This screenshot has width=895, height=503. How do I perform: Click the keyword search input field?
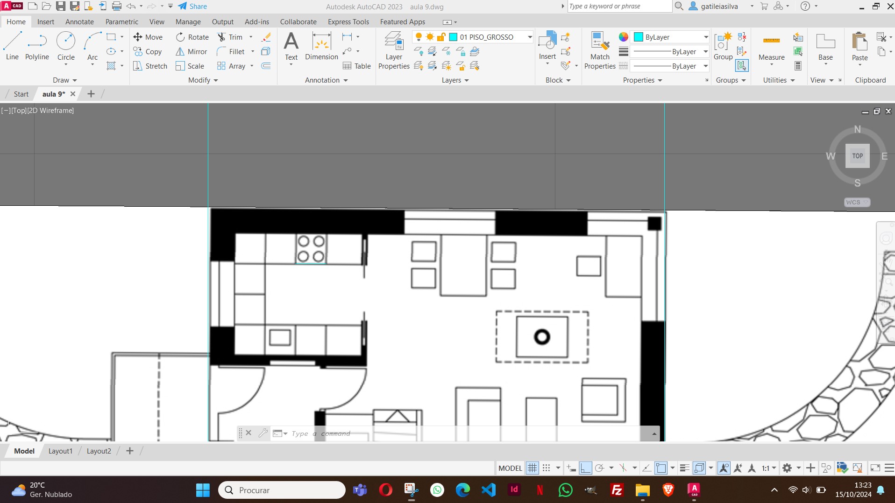[x=619, y=6]
